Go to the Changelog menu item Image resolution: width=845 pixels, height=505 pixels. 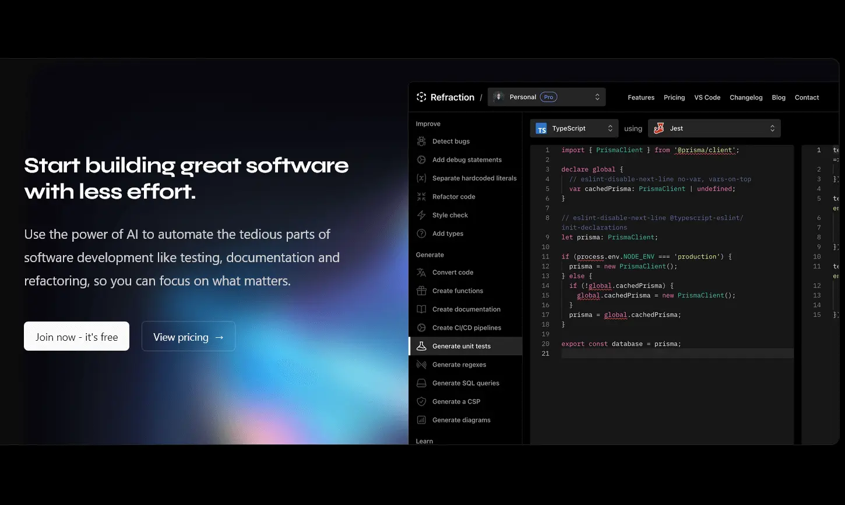click(x=746, y=97)
